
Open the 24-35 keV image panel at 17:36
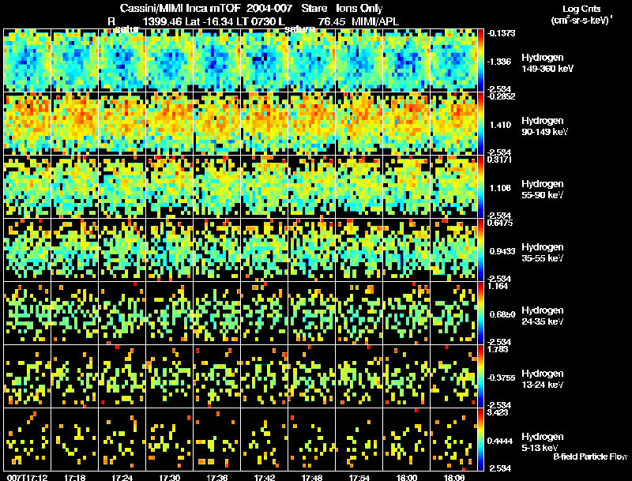pos(217,313)
